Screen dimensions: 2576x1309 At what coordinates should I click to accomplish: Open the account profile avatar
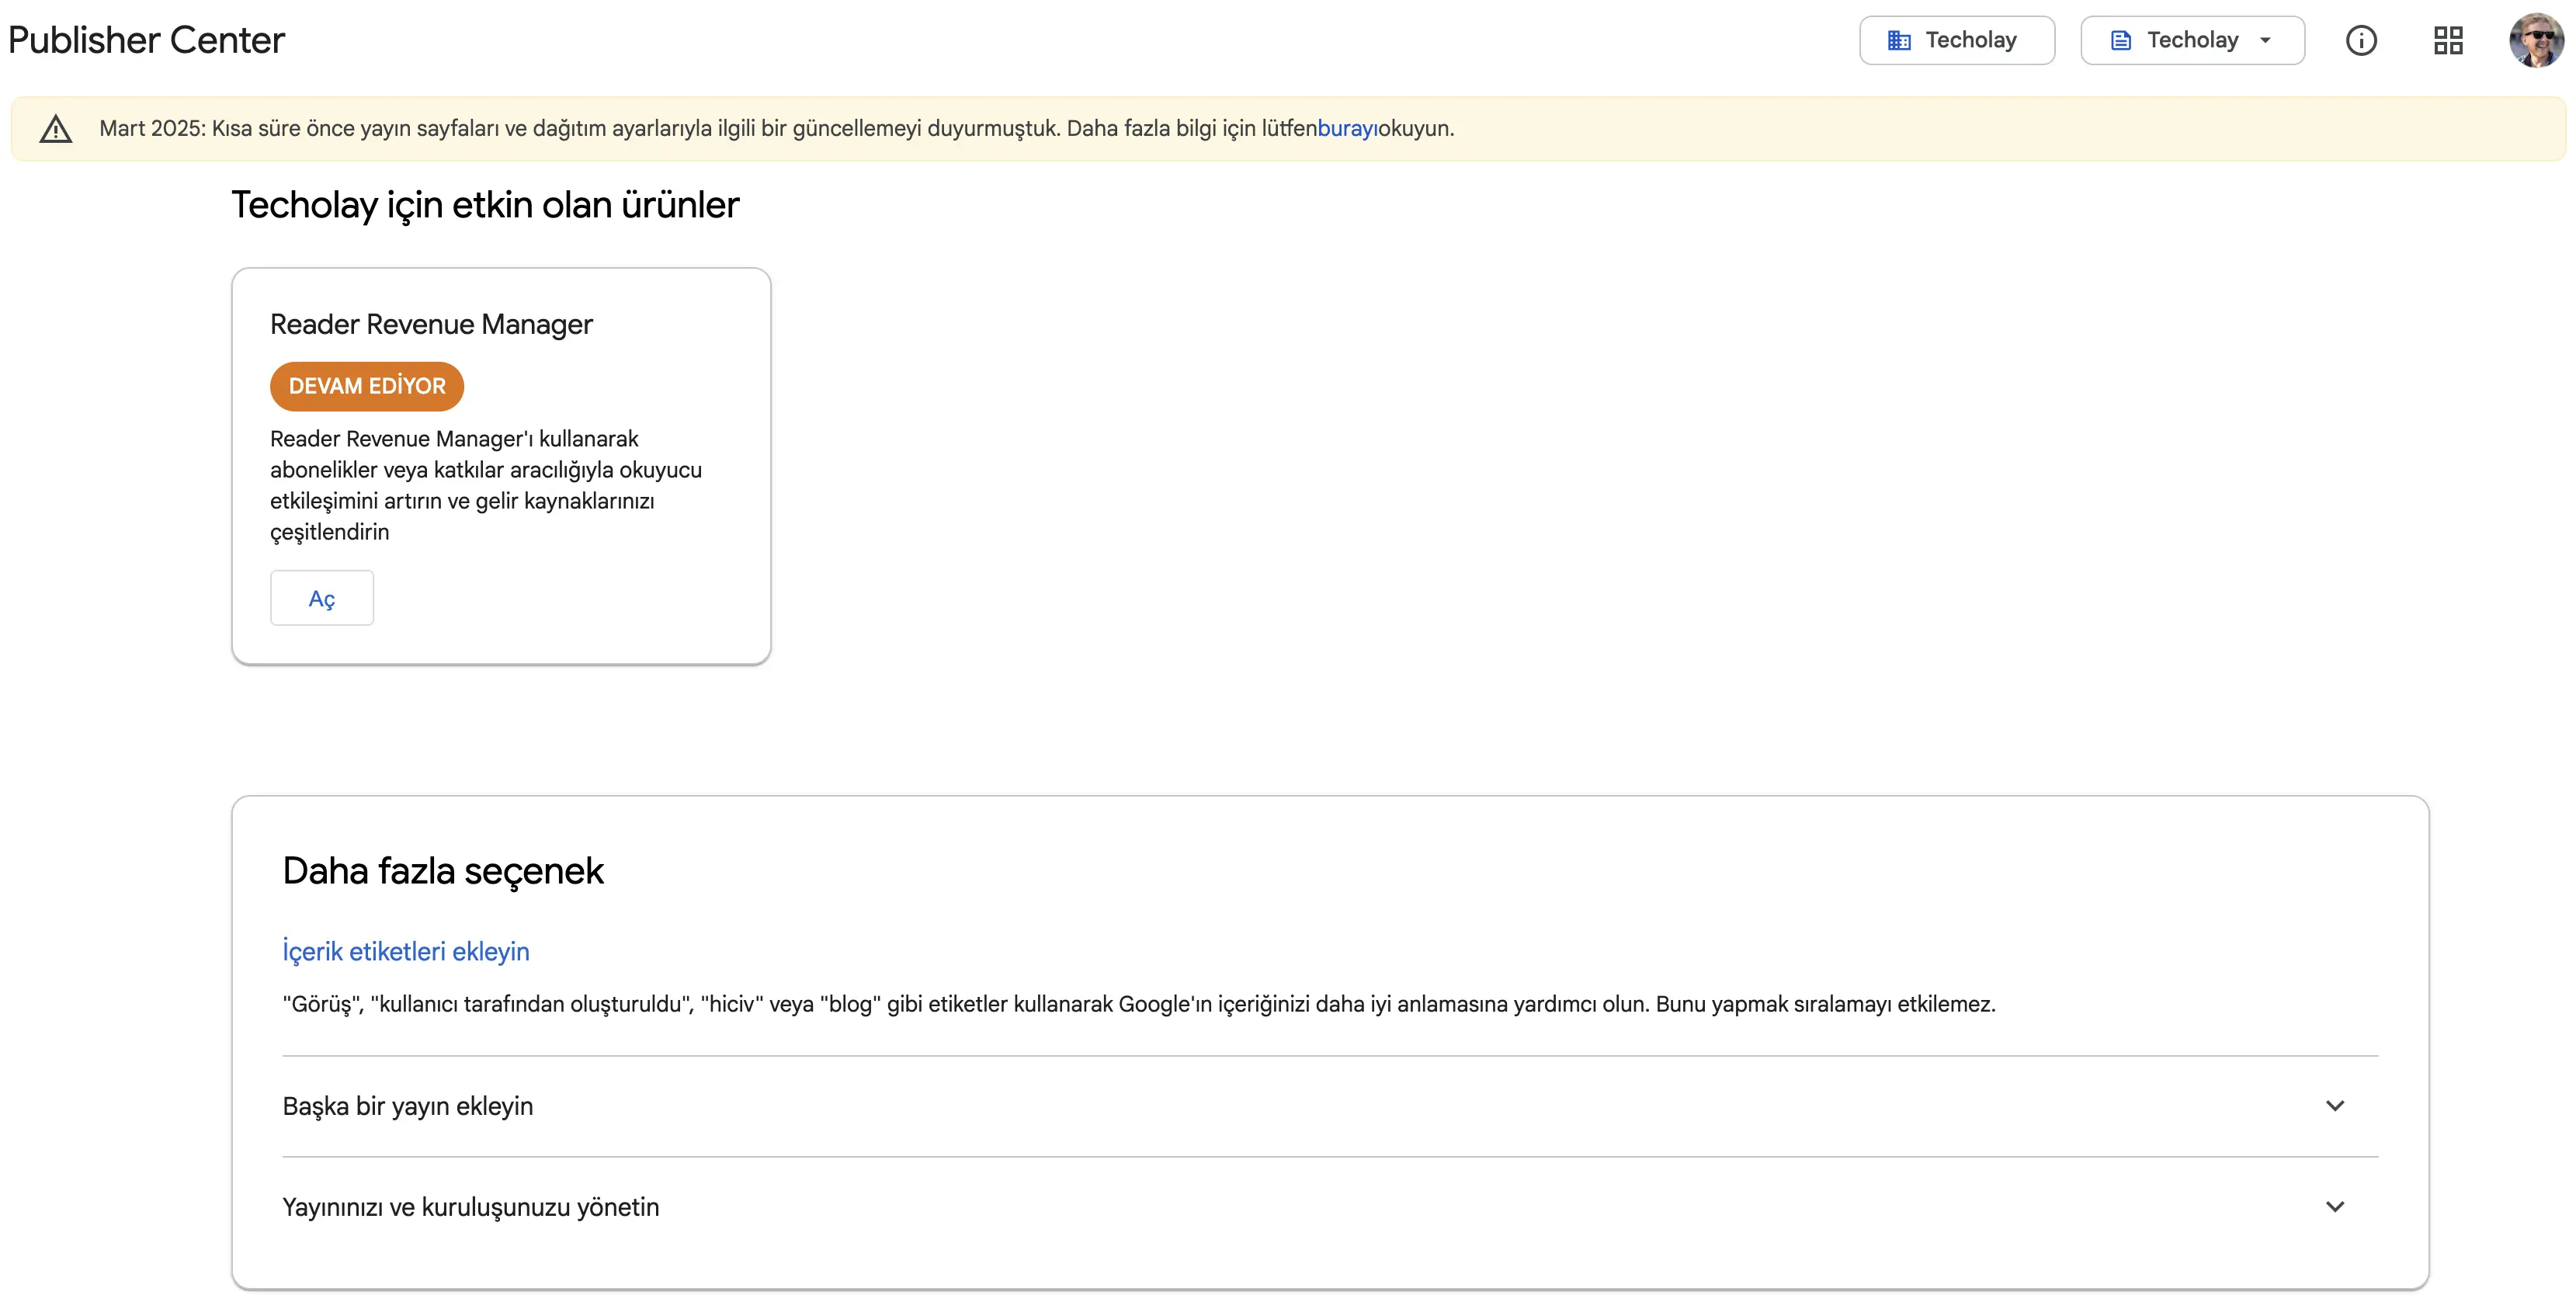2536,40
